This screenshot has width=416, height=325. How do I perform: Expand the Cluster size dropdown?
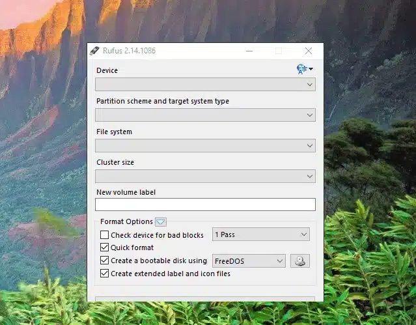(x=205, y=177)
